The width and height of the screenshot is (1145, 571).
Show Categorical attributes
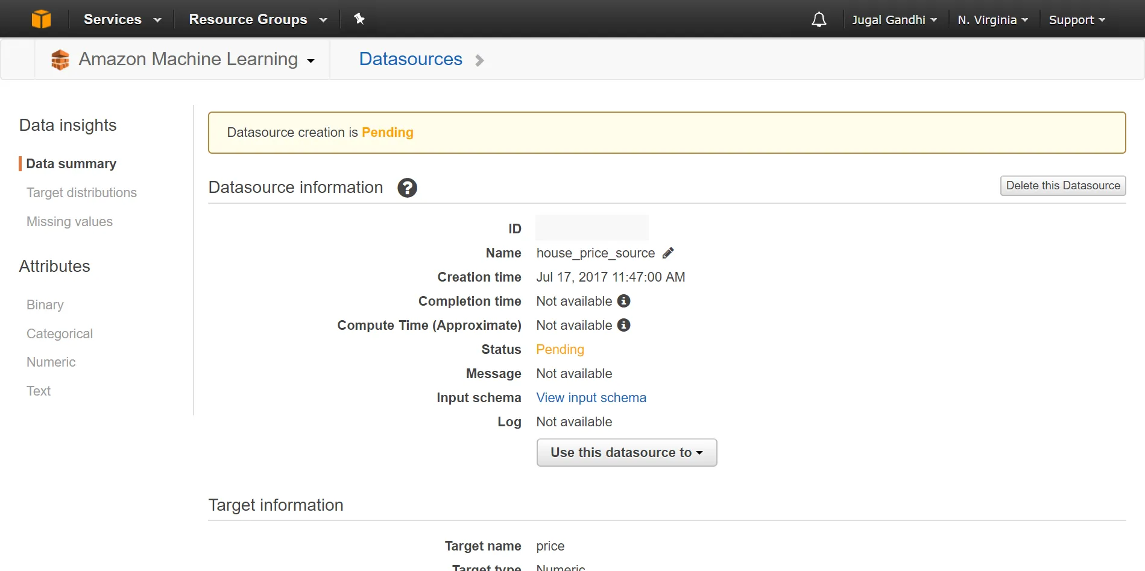pyautogui.click(x=59, y=333)
